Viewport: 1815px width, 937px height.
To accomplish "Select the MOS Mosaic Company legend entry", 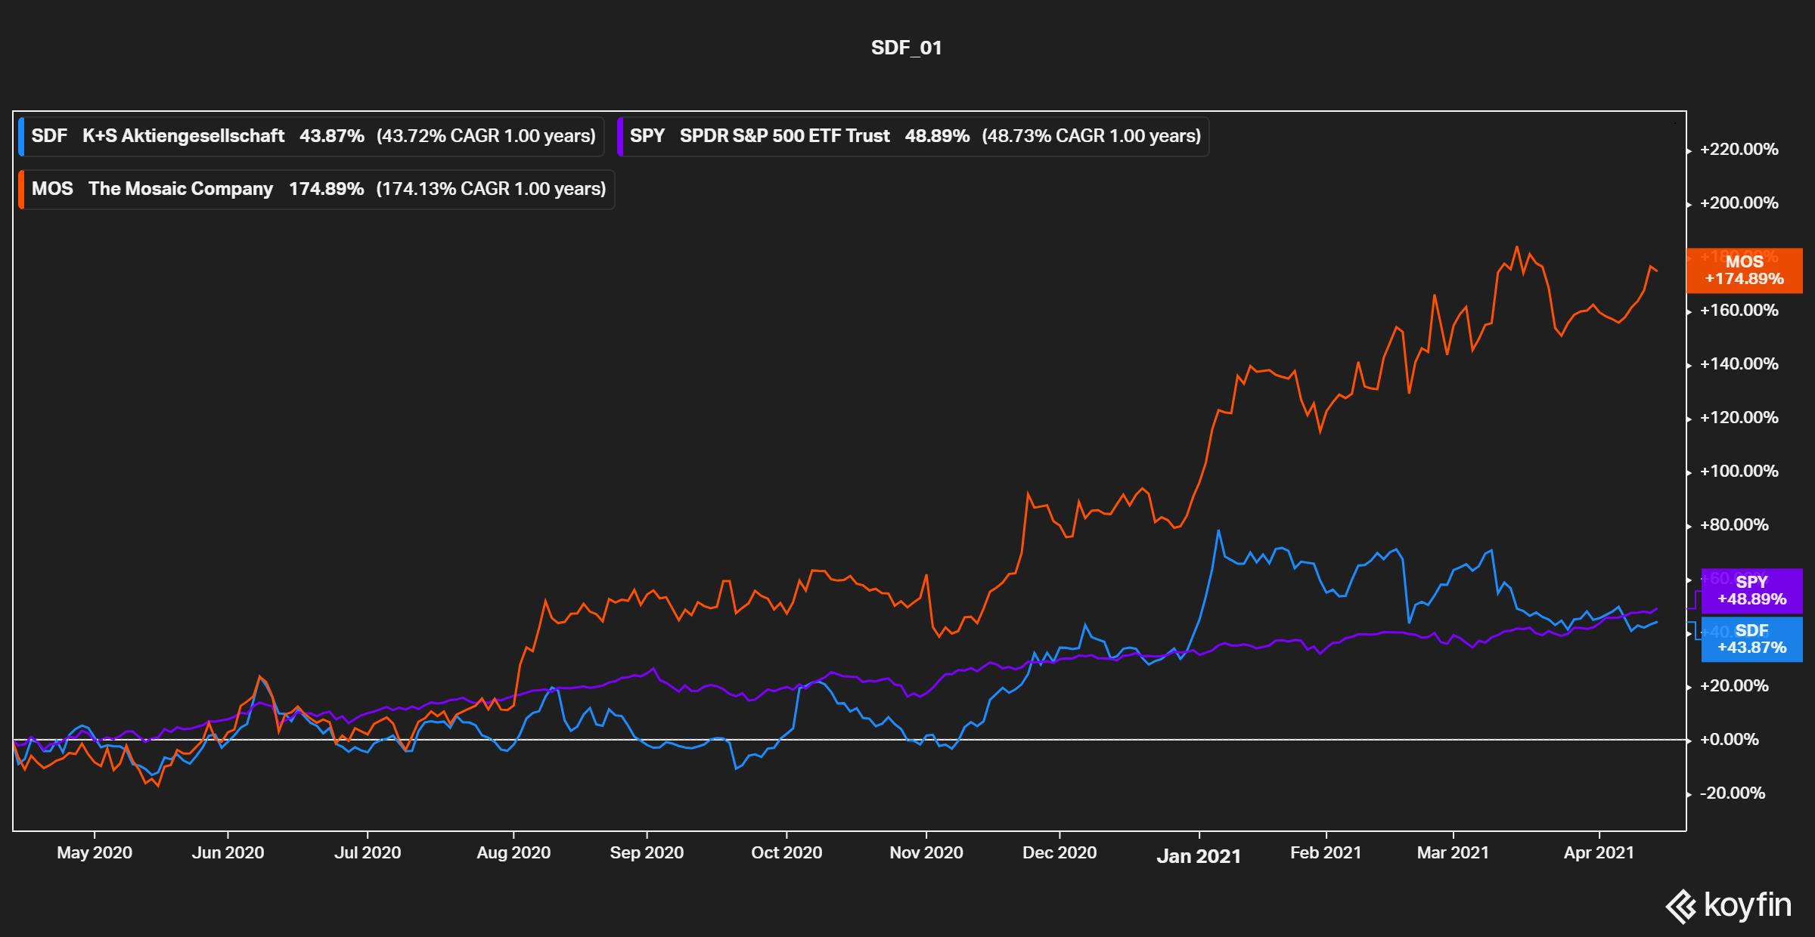I will (x=318, y=189).
